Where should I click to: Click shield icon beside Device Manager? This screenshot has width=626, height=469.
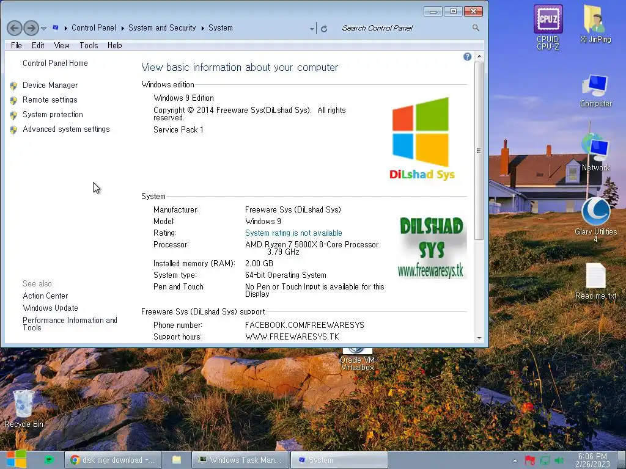pyautogui.click(x=13, y=85)
